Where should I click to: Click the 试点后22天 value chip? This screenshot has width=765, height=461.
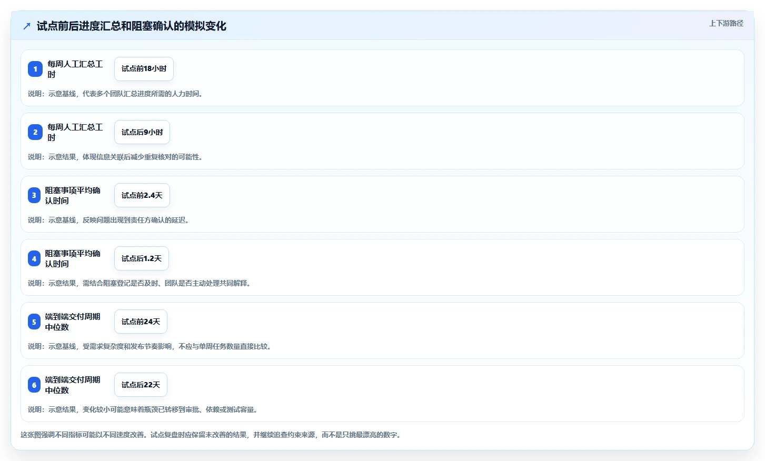[x=141, y=385]
